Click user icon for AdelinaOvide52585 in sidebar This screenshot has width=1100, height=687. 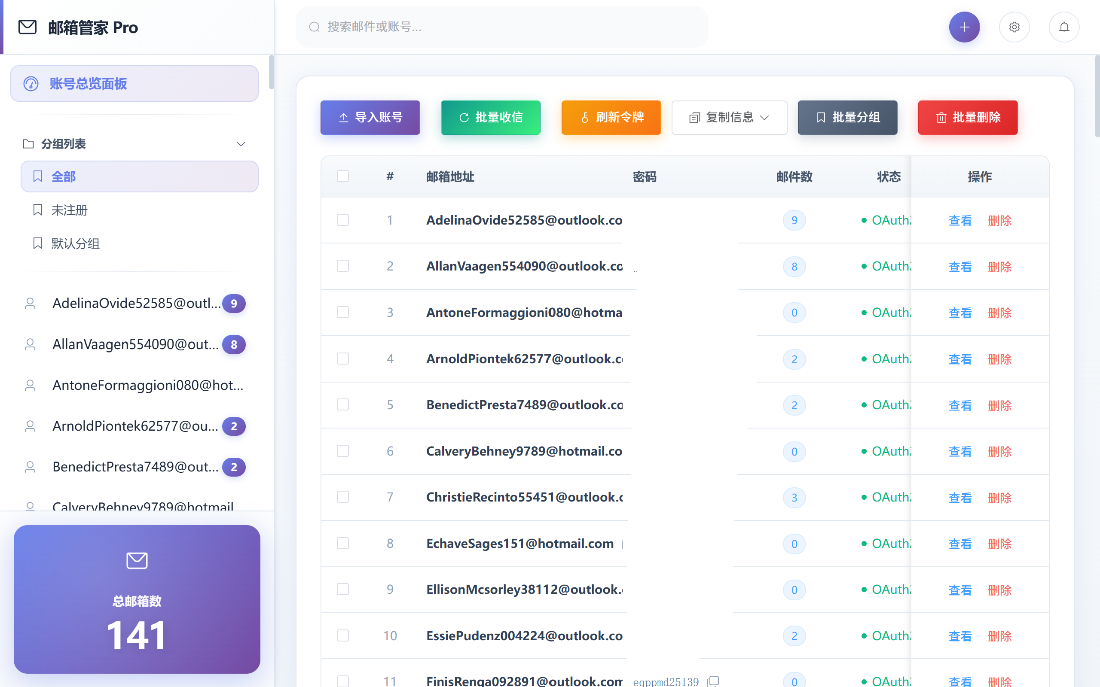coord(30,303)
